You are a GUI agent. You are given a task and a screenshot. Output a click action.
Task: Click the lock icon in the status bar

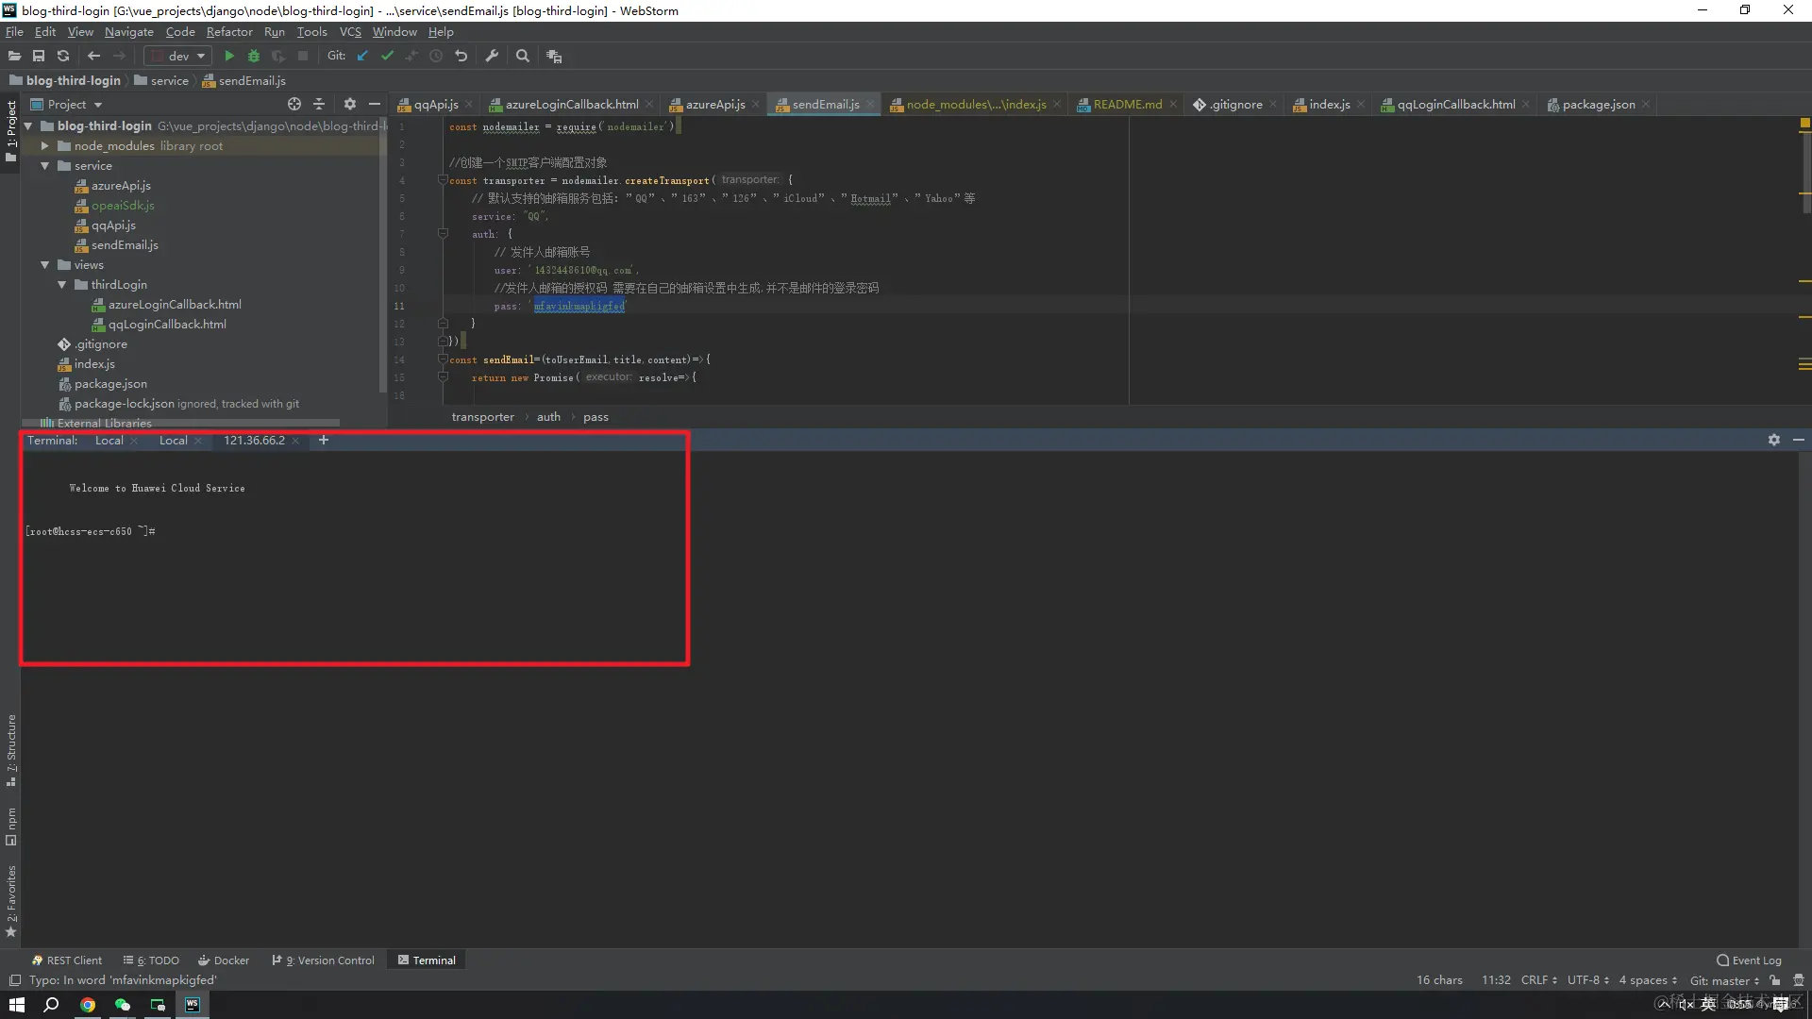tap(1775, 980)
